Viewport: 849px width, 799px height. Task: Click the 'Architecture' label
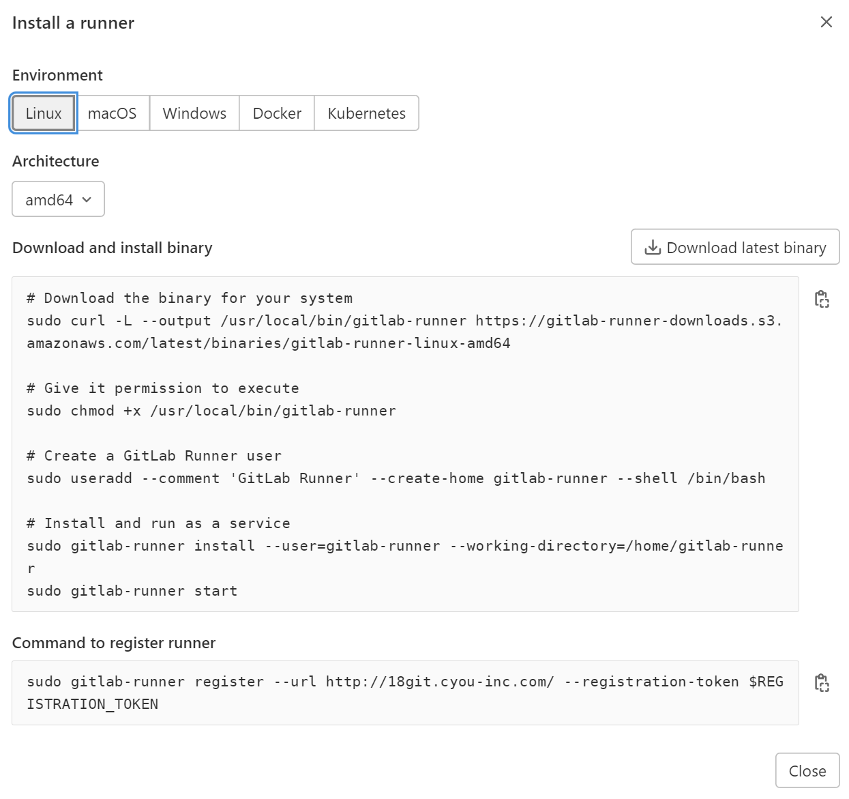pos(56,161)
